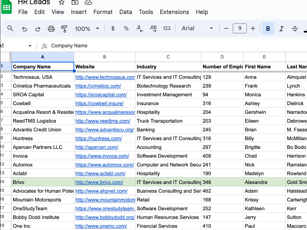Decrease font size with minus button
The width and height of the screenshot is (307, 230).
click(x=226, y=29)
